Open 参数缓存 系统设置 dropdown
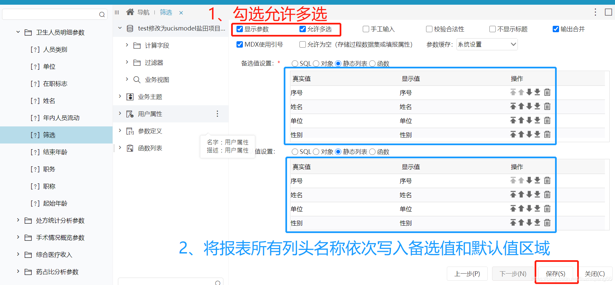This screenshot has width=615, height=285. click(487, 44)
